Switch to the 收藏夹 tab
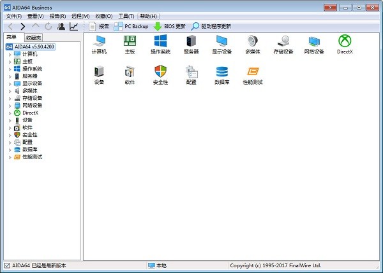The image size is (383, 273). point(34,38)
